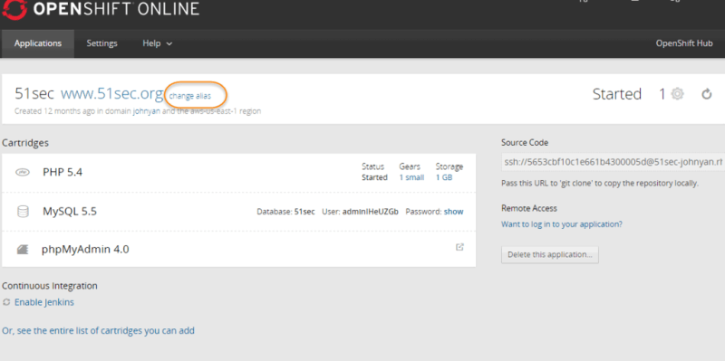Show the MySQL password
Screen dimensions: 725x361
(x=454, y=212)
